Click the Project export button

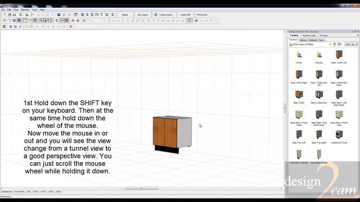[163, 15]
